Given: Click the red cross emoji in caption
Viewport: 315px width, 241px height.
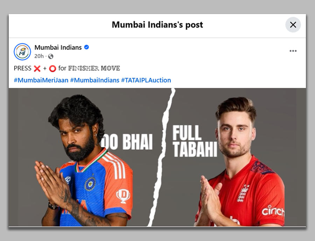Looking at the screenshot, I should tap(37, 69).
